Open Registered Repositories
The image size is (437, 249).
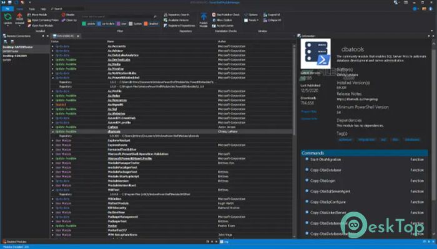pos(179,26)
